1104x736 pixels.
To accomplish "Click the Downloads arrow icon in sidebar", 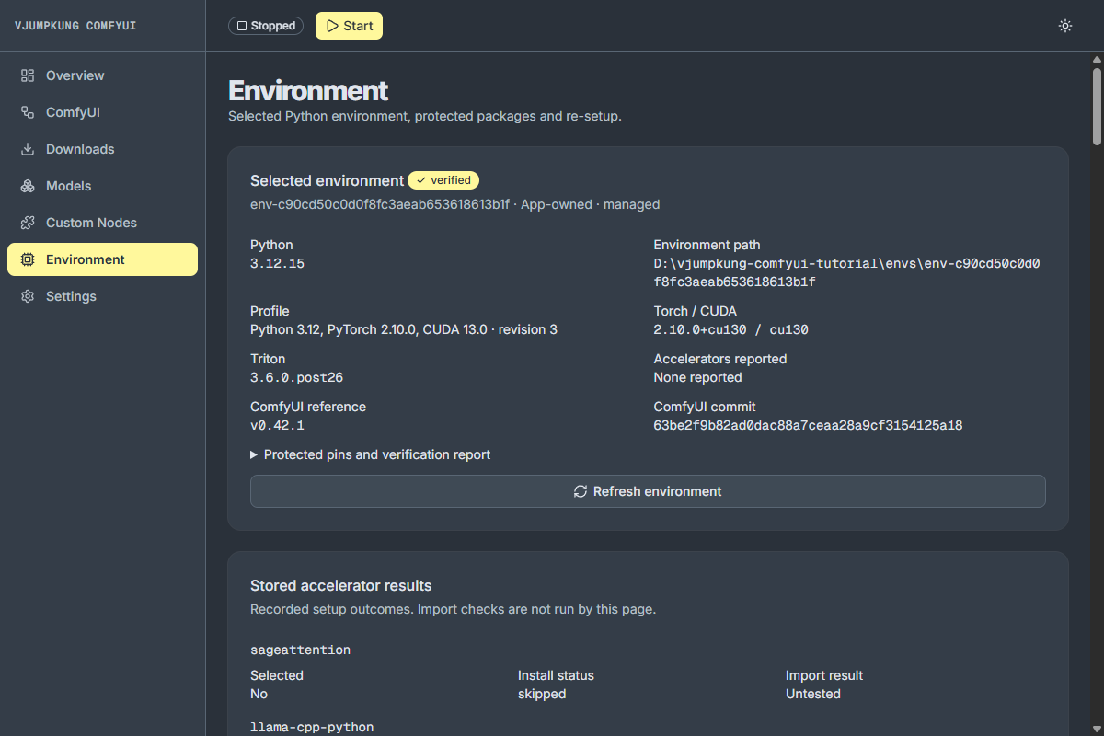I will tap(28, 149).
